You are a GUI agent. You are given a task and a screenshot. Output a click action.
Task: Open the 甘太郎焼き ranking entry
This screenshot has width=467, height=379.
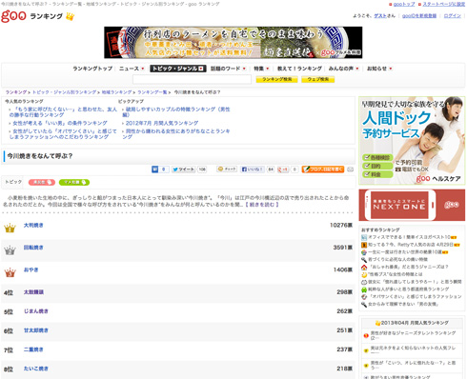[36, 330]
